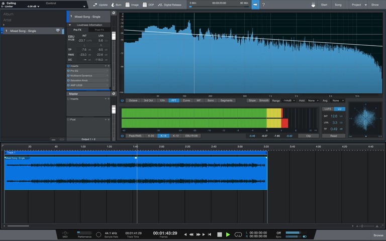The height and width of the screenshot is (241, 386).
Task: Select the Octave spectrum mode
Action: 133,100
